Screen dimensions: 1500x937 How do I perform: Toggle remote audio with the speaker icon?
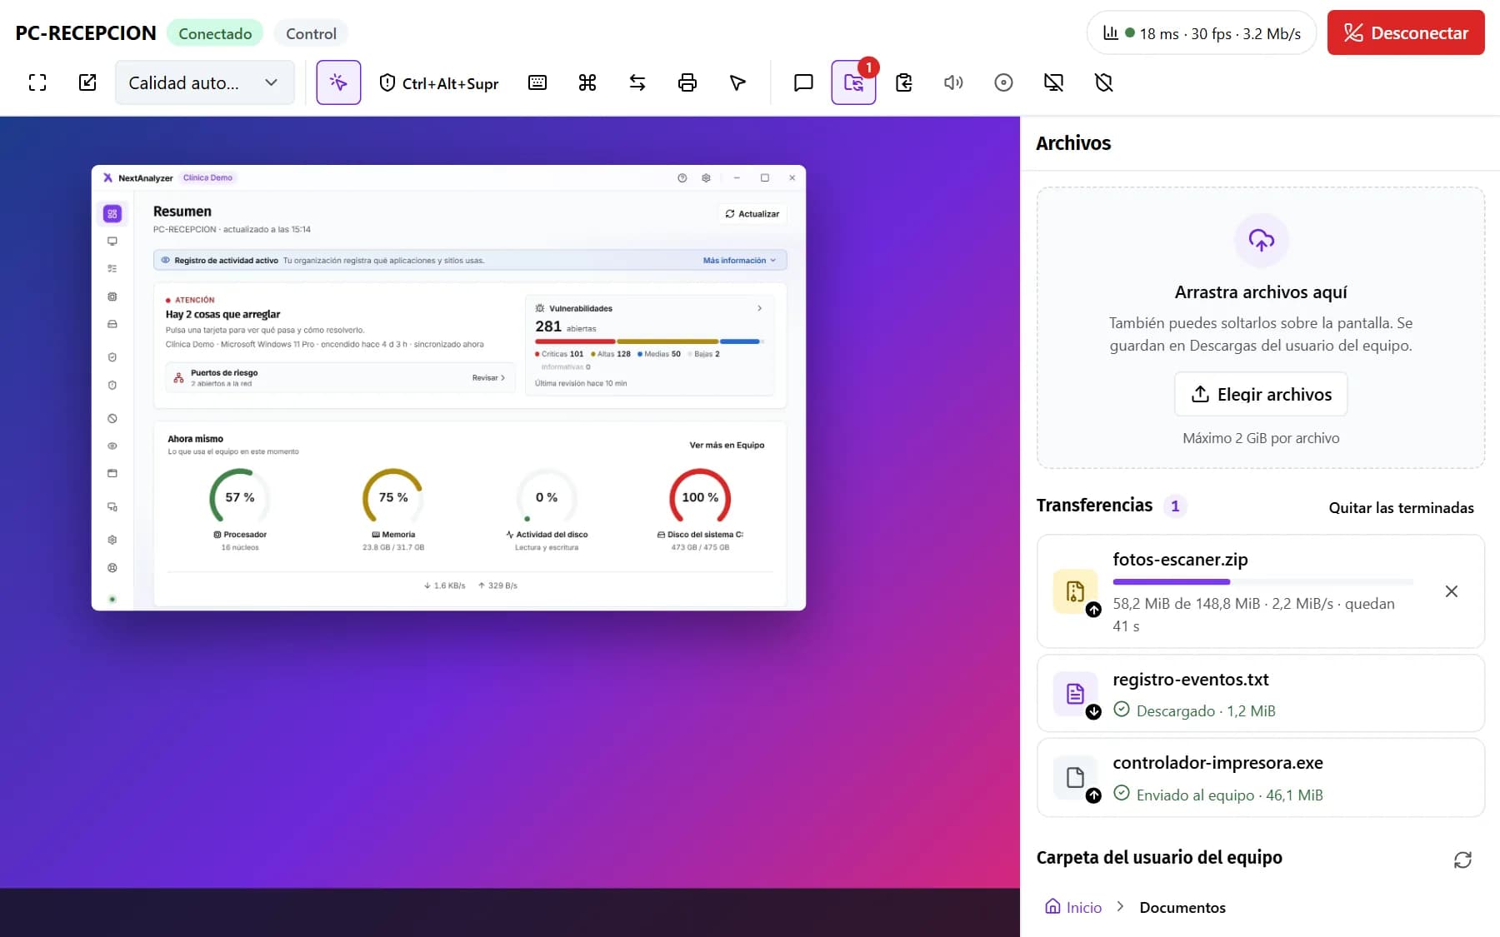tap(953, 82)
